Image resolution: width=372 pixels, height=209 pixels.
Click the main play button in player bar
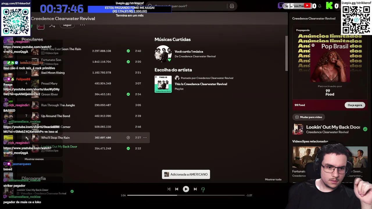(186, 189)
